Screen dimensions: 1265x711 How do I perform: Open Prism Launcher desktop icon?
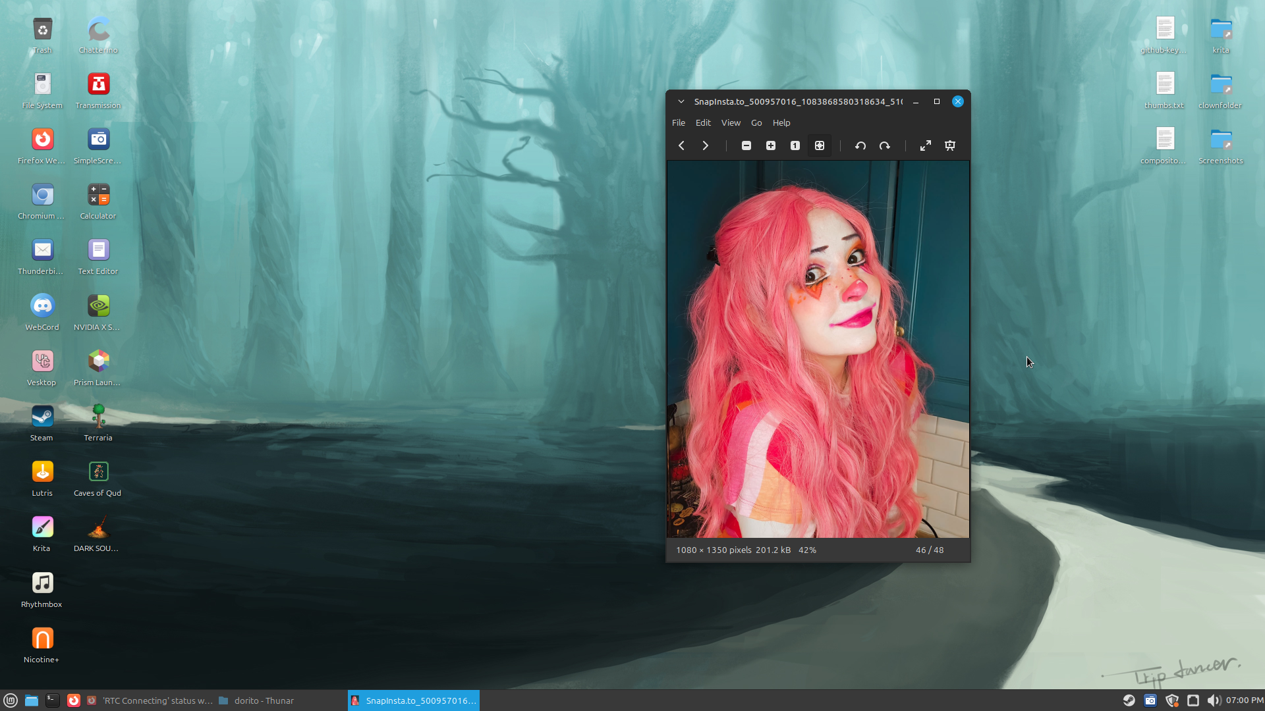98,368
